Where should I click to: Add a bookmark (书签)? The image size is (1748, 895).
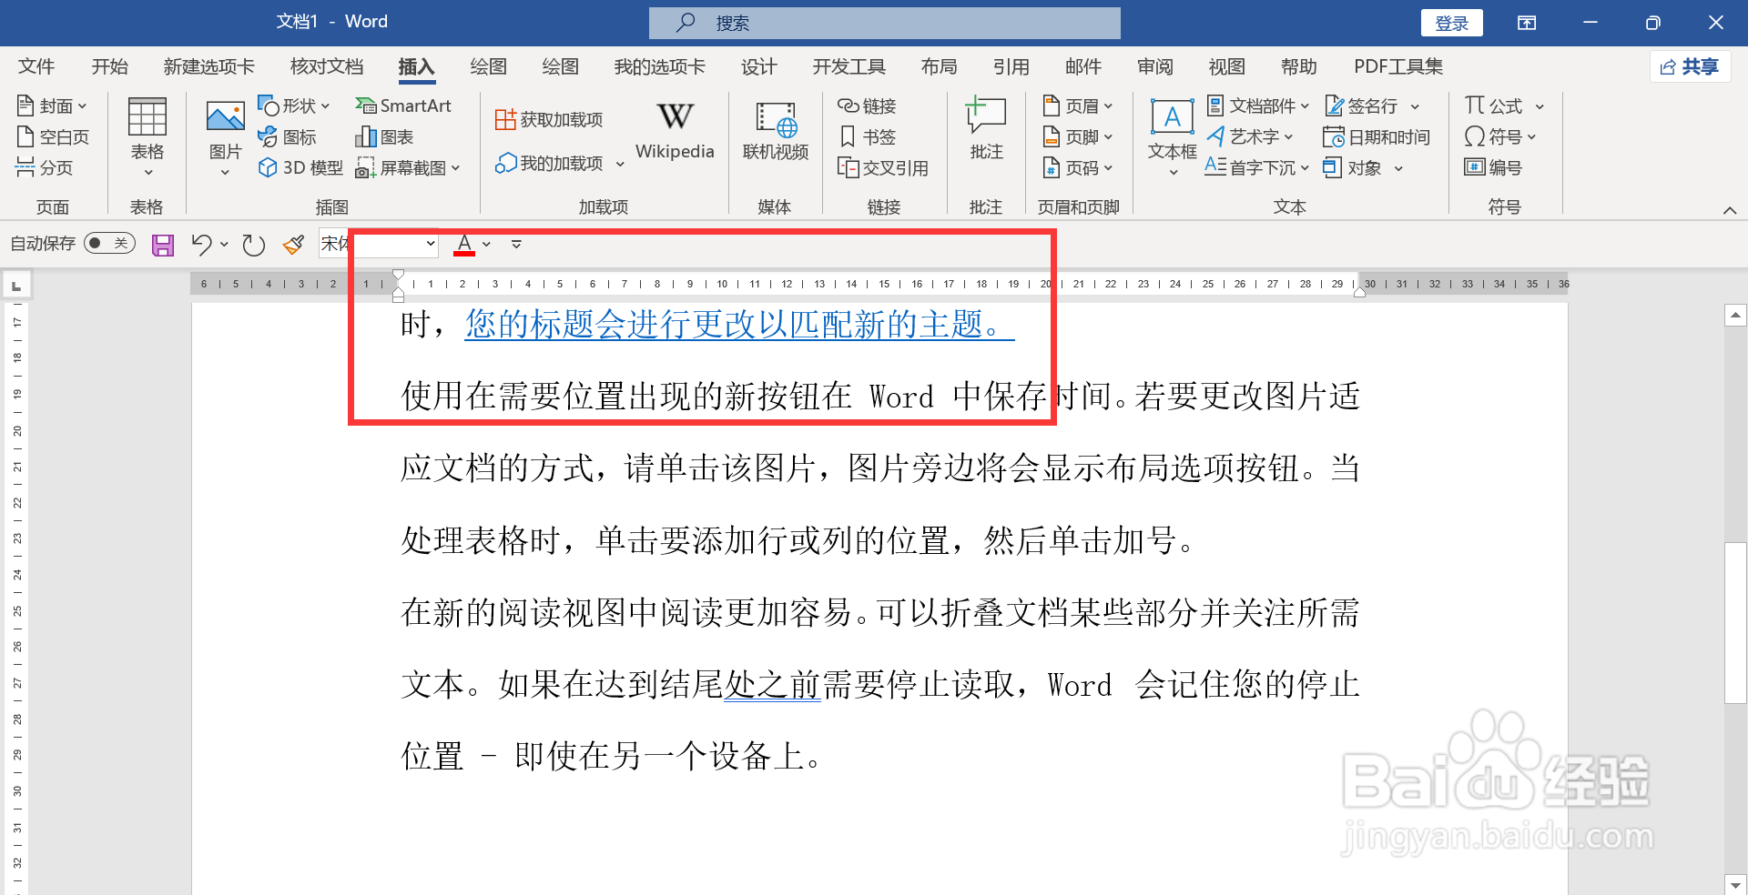point(867,137)
